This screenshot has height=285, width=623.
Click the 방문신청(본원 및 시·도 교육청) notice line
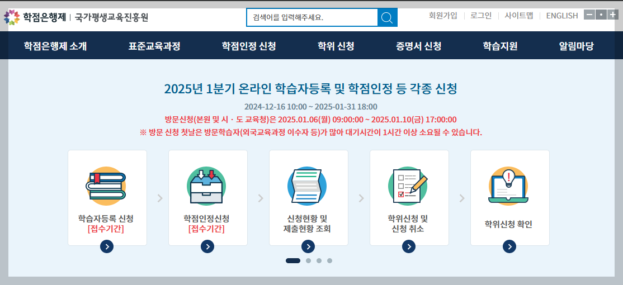coord(311,120)
